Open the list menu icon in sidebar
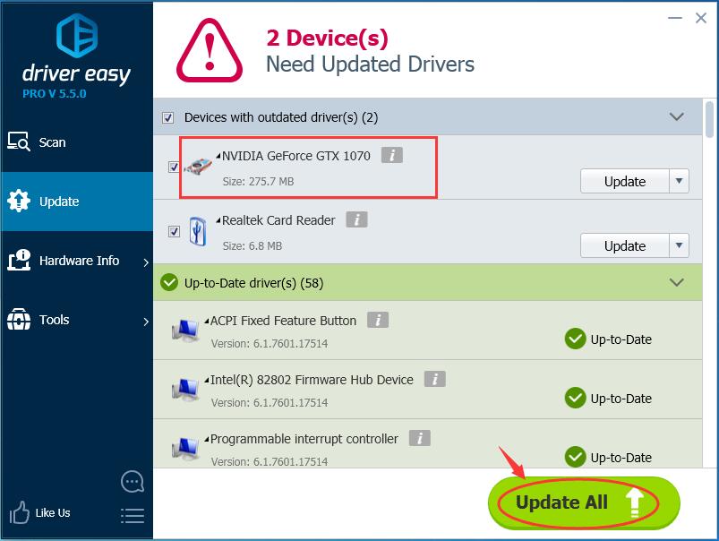719x541 pixels. (132, 515)
